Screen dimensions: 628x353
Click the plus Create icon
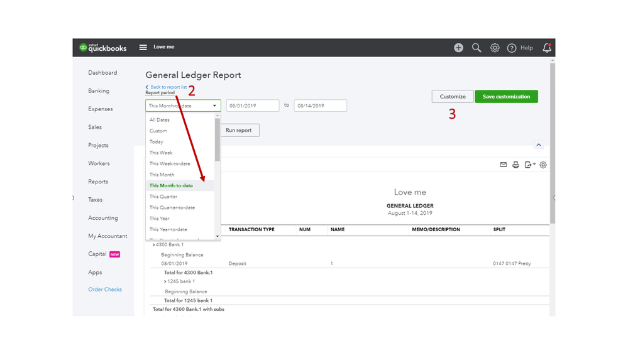[458, 48]
